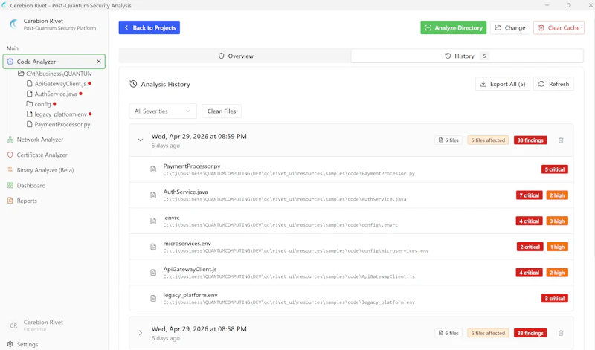Image resolution: width=595 pixels, height=350 pixels.
Task: Click file icon beside AuthService.java history row
Action: [x=153, y=195]
